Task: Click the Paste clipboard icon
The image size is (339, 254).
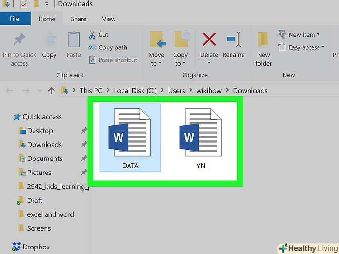Action: pyautogui.click(x=74, y=39)
